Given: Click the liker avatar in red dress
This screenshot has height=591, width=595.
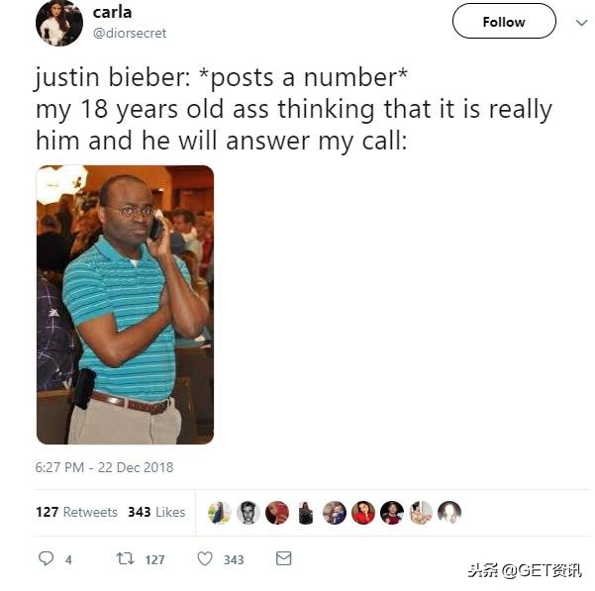Looking at the screenshot, I should [363, 513].
